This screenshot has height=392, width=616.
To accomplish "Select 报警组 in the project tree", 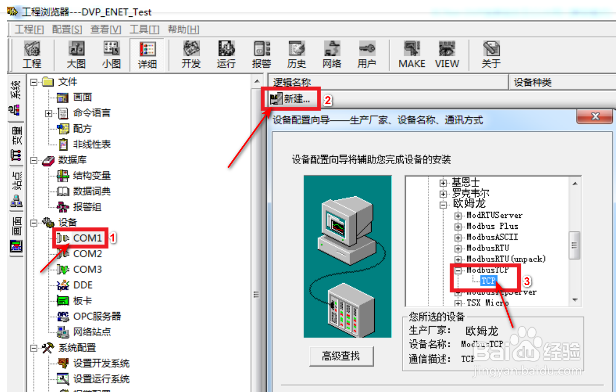I will (x=87, y=207).
